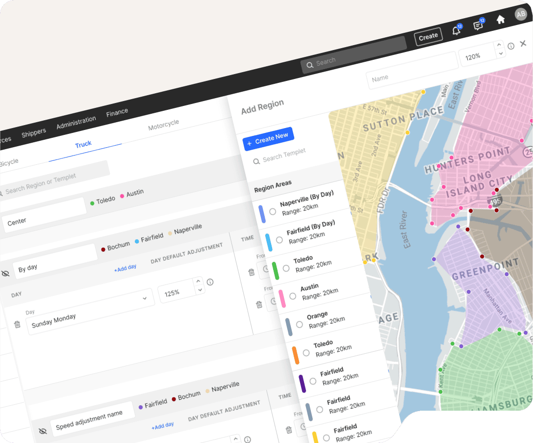This screenshot has height=443, width=533.
Task: Open the messages chat icon
Action: (478, 25)
